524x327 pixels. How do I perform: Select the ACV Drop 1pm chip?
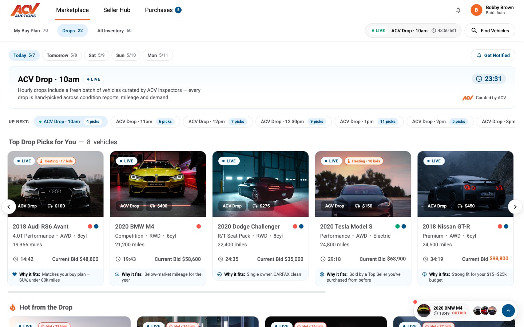click(x=369, y=122)
